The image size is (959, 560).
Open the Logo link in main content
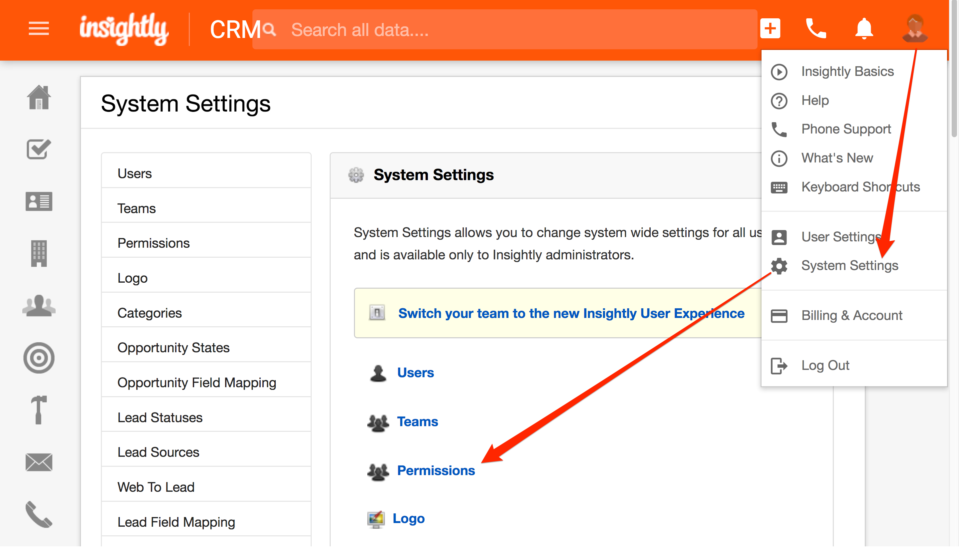[x=409, y=519]
